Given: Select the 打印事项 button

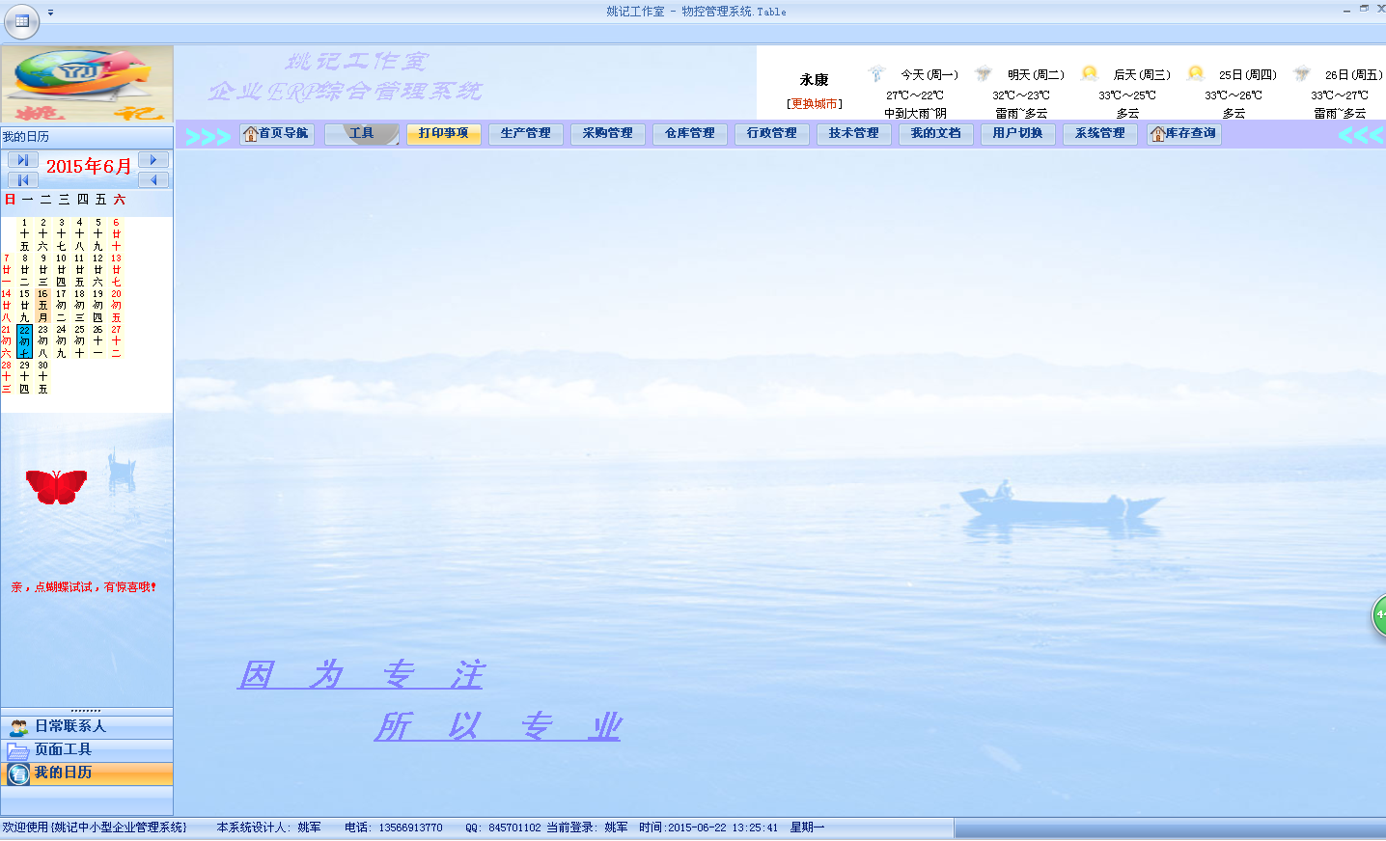Looking at the screenshot, I should [443, 134].
